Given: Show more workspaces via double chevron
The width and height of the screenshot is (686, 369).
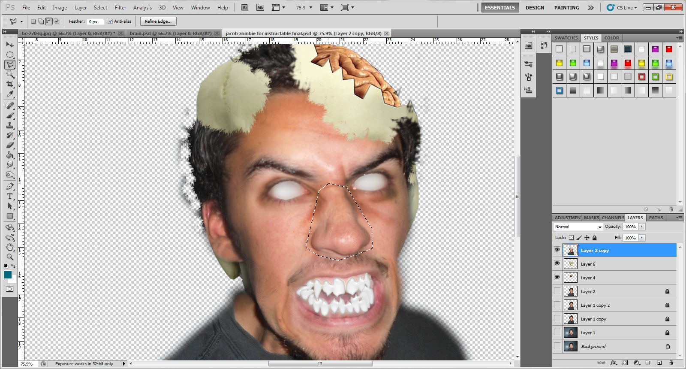Looking at the screenshot, I should [x=591, y=8].
